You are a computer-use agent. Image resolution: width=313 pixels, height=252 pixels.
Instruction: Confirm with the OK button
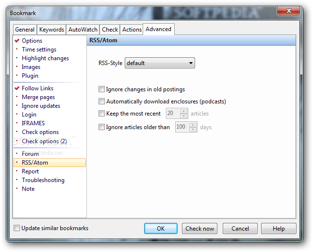[x=161, y=228]
